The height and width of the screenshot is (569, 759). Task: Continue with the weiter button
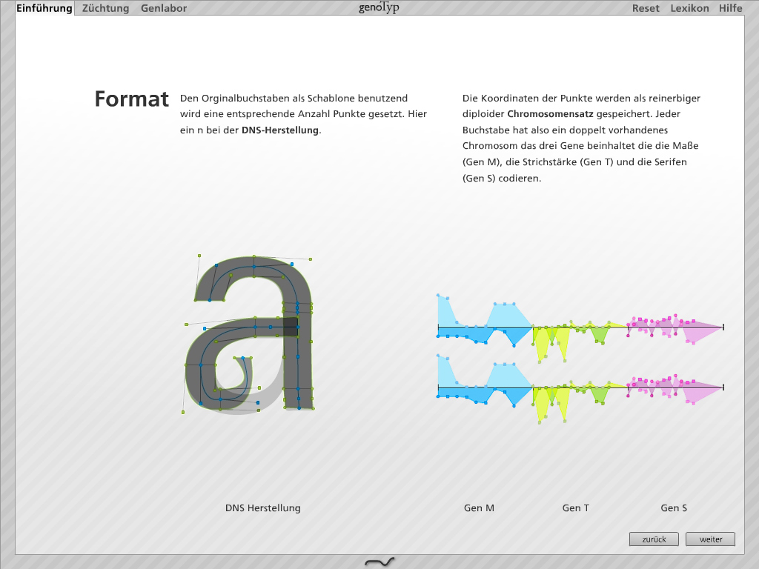711,539
